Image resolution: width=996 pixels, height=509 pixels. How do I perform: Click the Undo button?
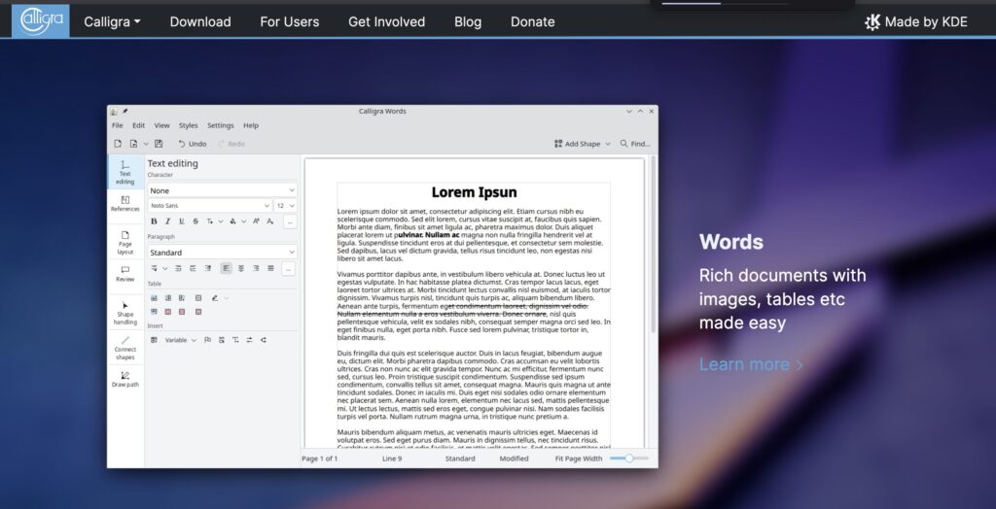click(192, 144)
